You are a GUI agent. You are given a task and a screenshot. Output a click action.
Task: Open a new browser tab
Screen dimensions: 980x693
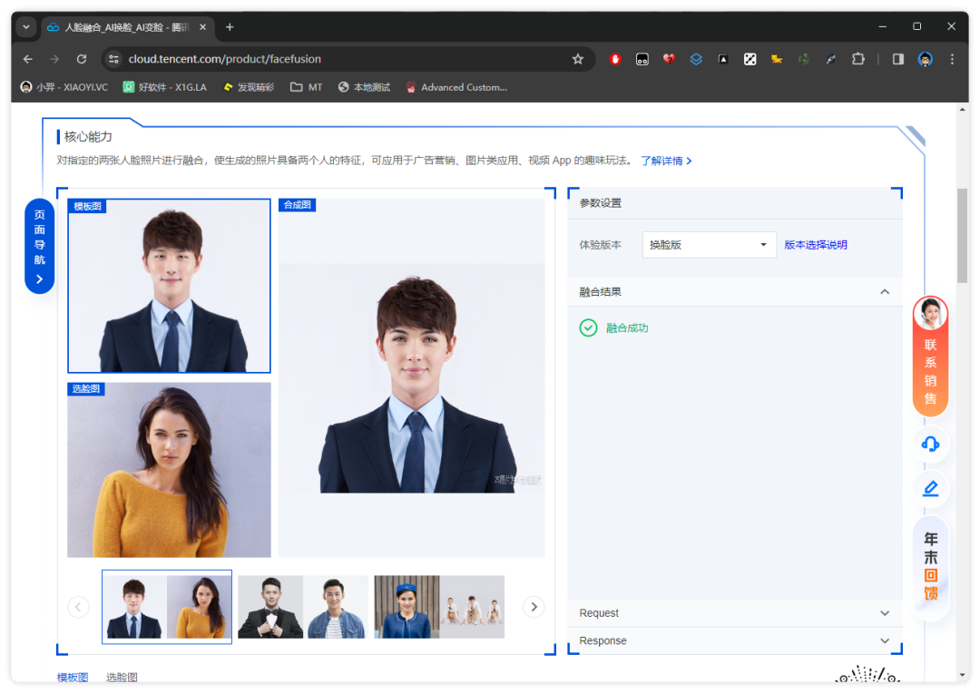230,27
